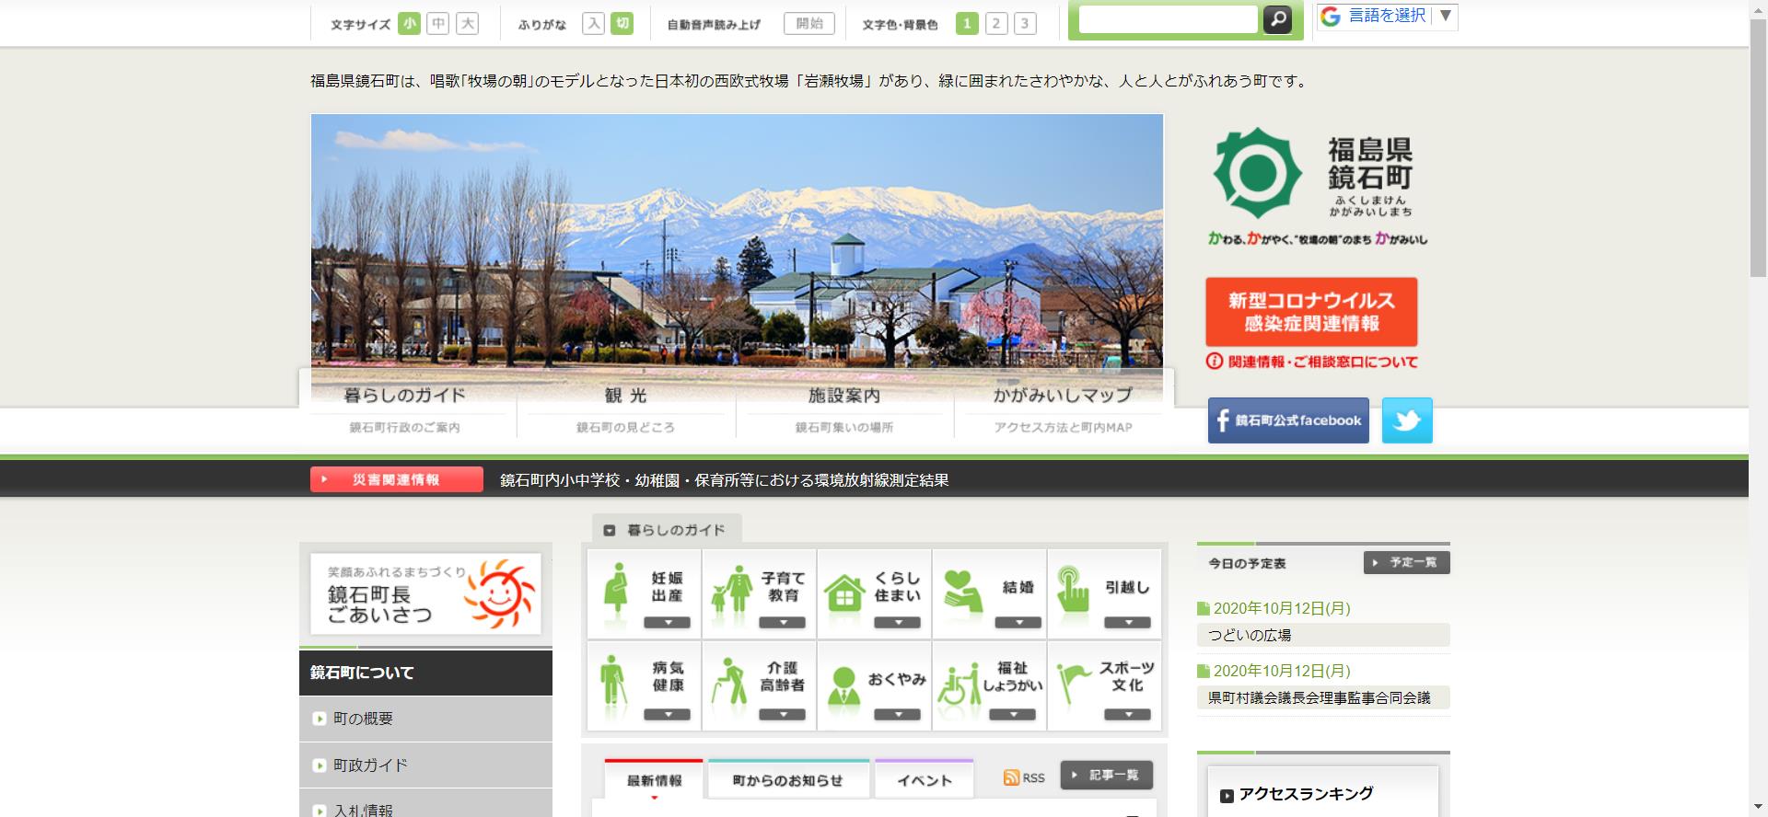
Task: Click the green Kagamiishi town emblem logo
Action: (1257, 173)
